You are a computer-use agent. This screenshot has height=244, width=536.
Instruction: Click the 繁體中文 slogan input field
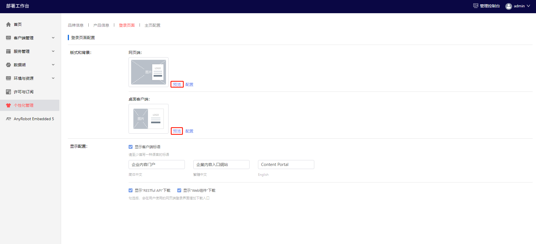(x=221, y=165)
